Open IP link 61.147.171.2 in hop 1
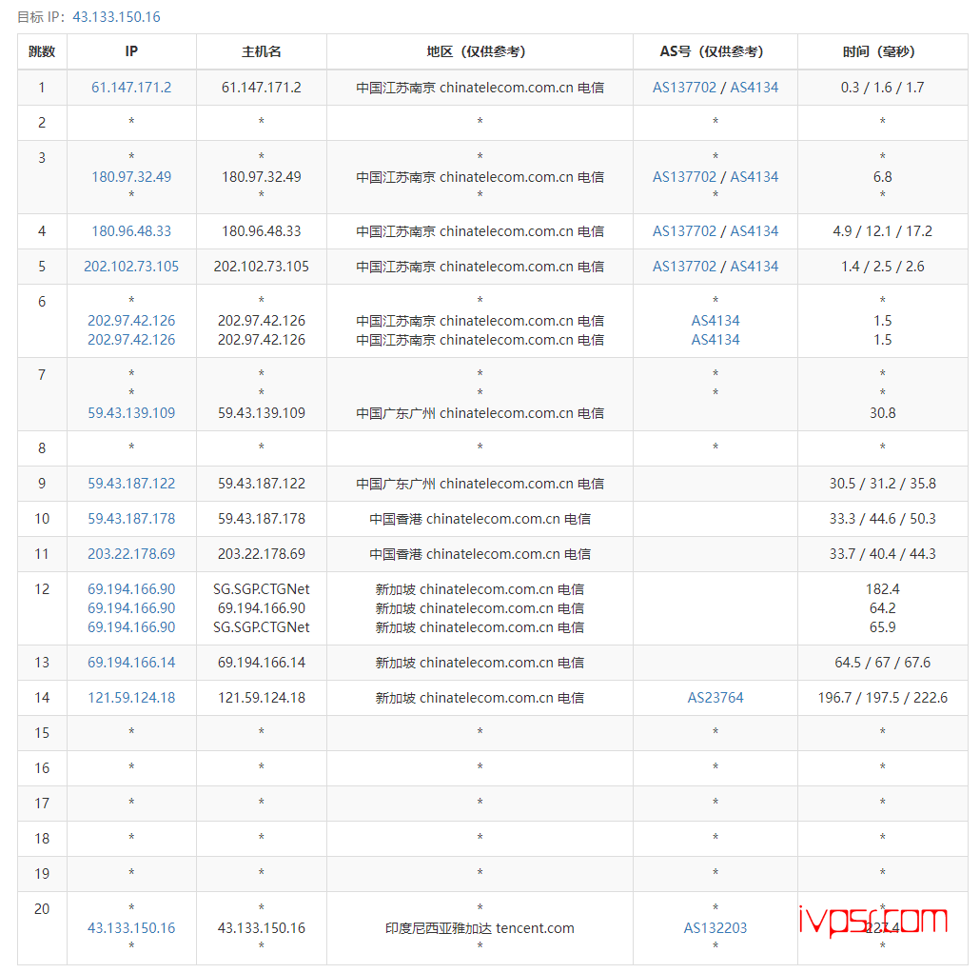 (x=131, y=88)
